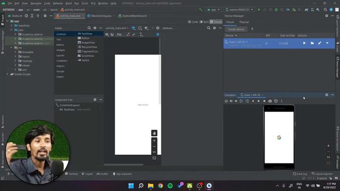The height and width of the screenshot is (191, 340).
Task: Click the Create device button
Action: click(x=236, y=29)
